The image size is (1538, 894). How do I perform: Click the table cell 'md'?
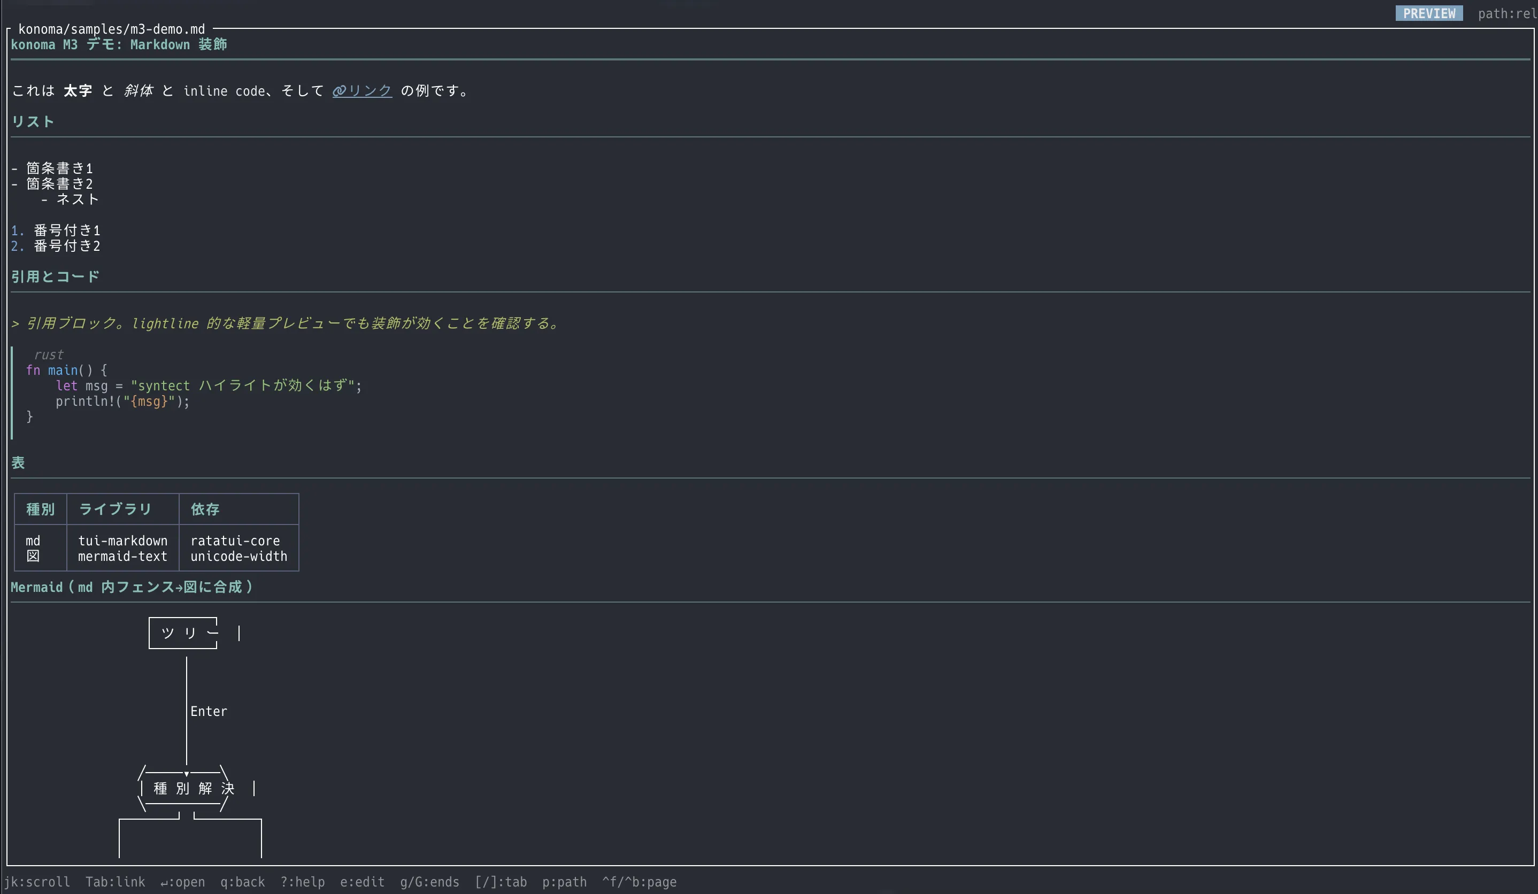(x=33, y=541)
